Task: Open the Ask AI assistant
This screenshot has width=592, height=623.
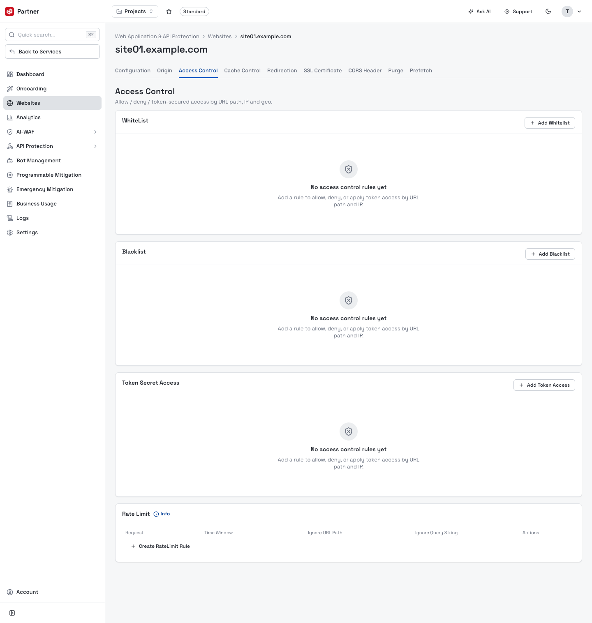Action: (x=479, y=12)
